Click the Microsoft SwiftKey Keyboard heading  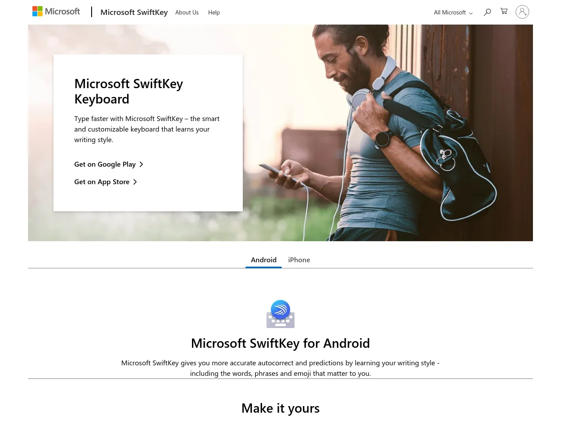coord(128,91)
